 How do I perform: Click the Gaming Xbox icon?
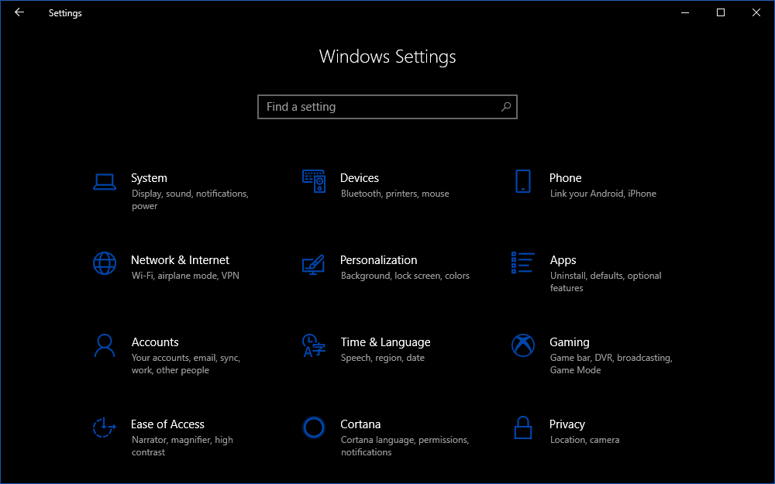tap(523, 346)
